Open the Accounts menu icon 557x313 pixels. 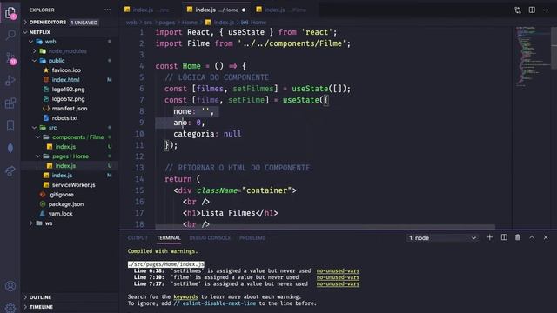pos(10,286)
